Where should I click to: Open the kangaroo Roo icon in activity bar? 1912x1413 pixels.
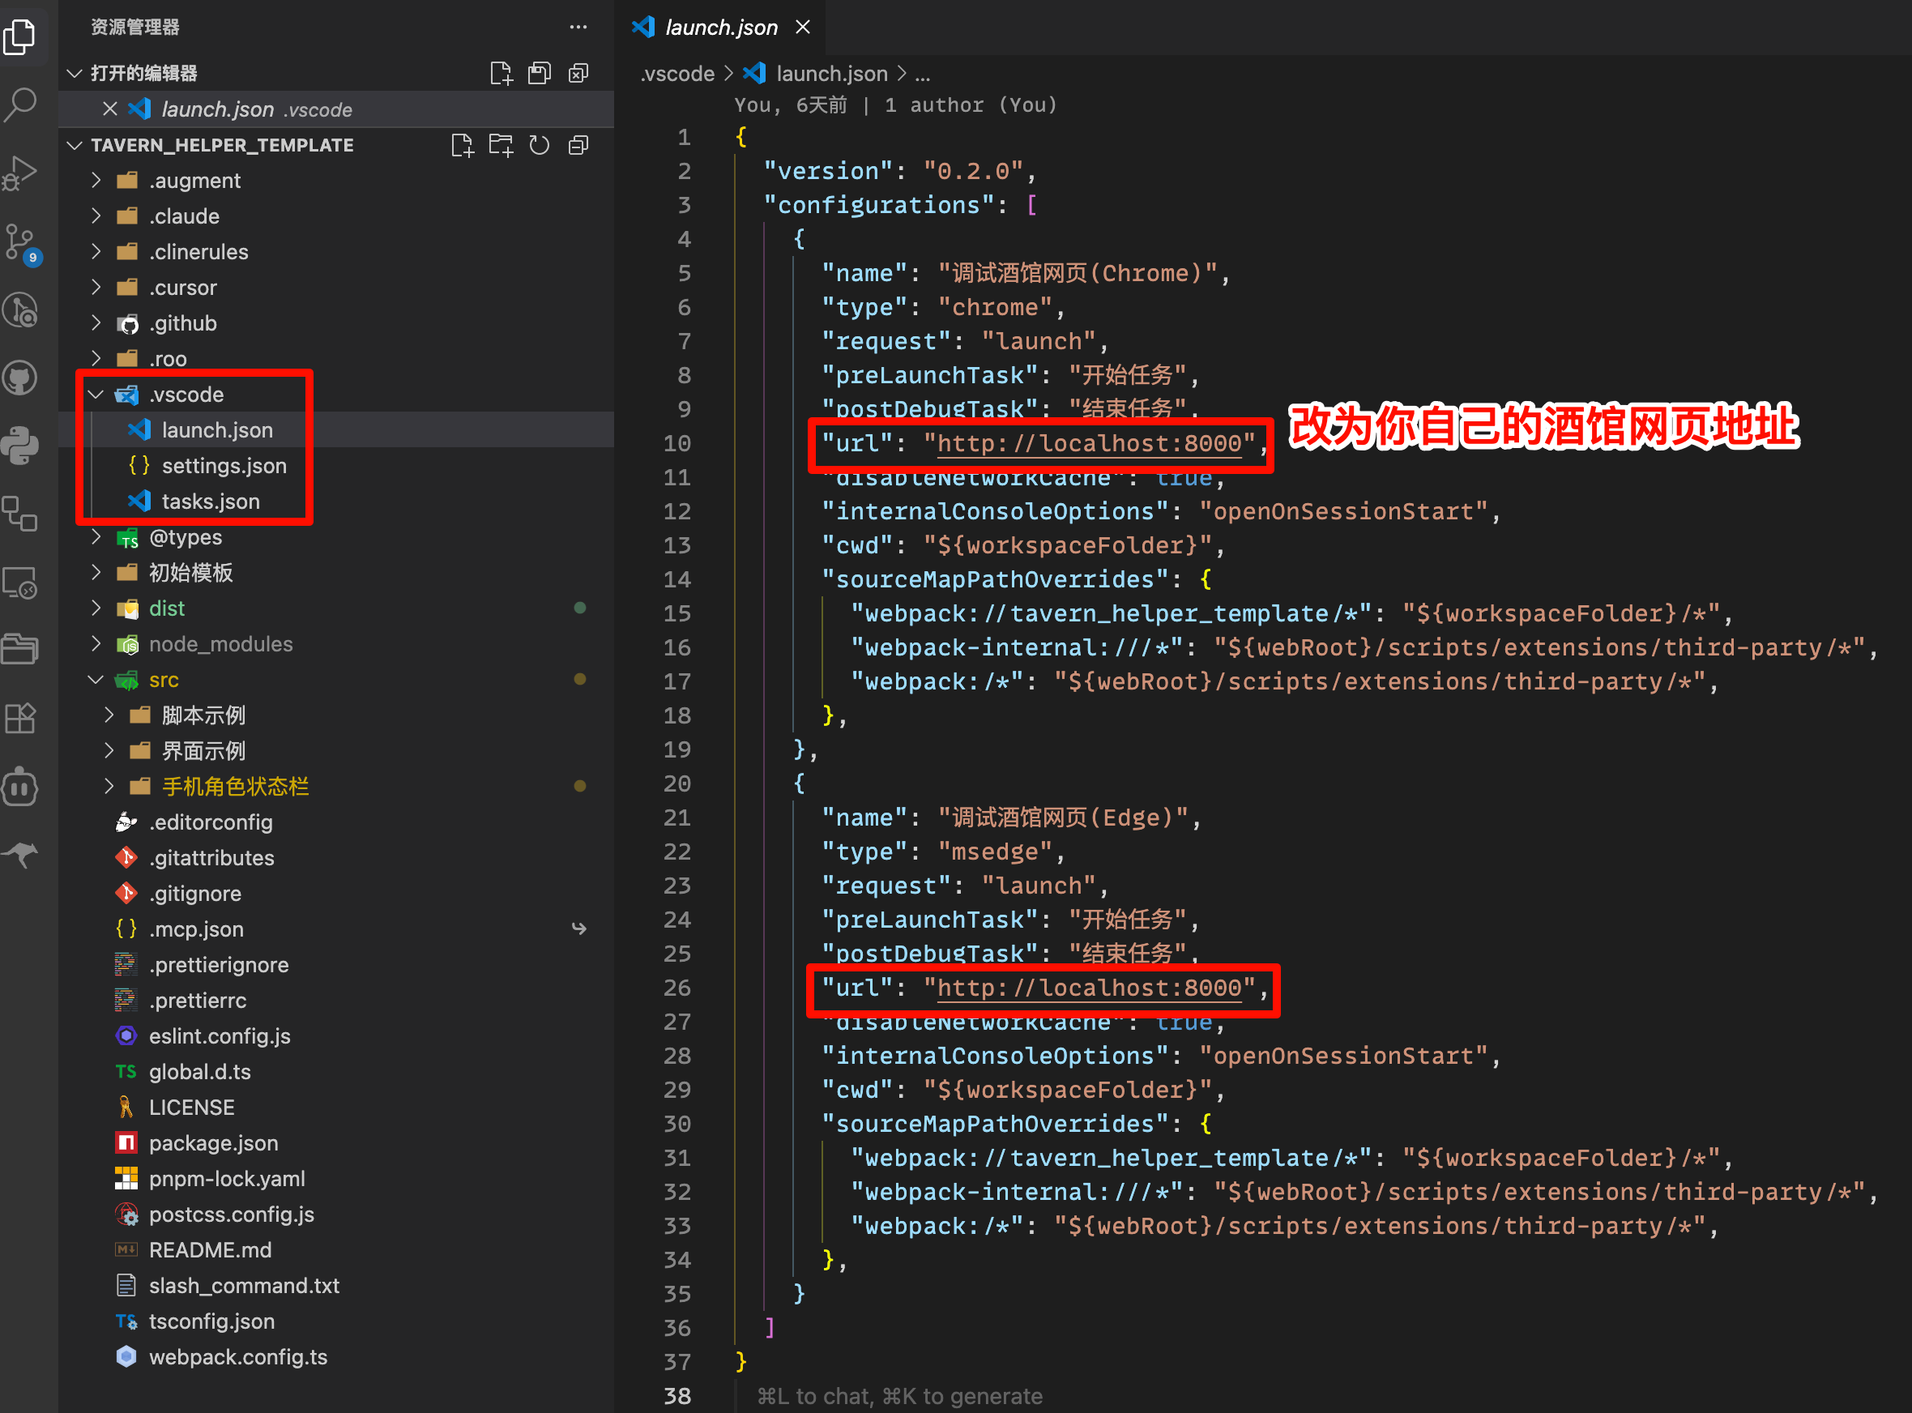pos(20,854)
